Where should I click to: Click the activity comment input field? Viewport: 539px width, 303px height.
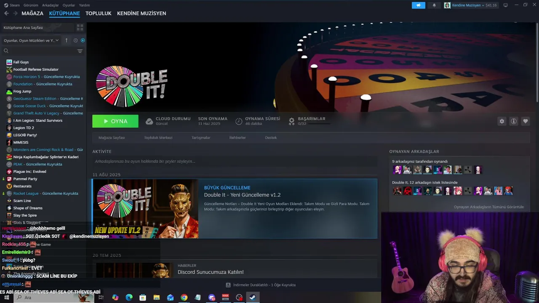click(235, 161)
